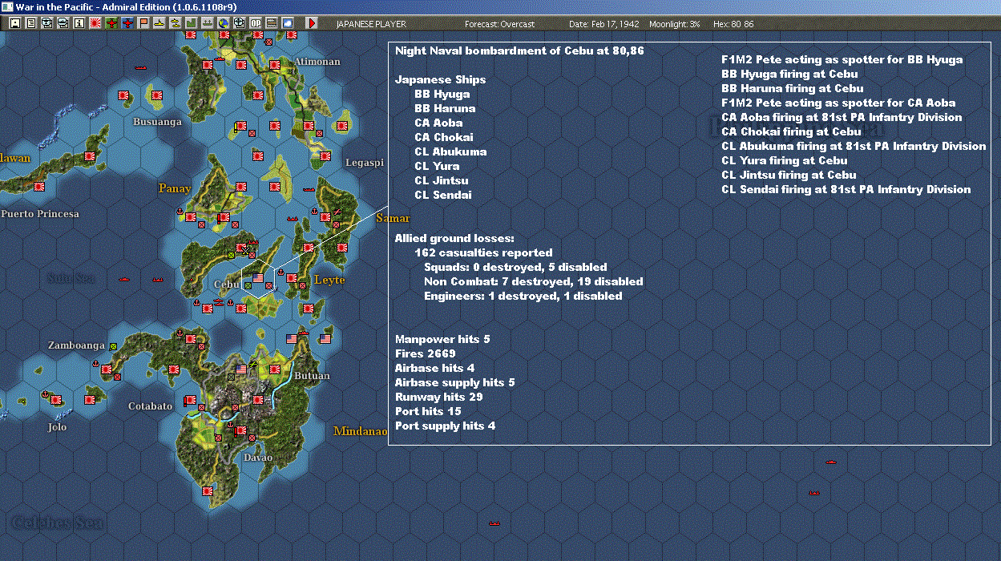Image resolution: width=1001 pixels, height=561 pixels.
Task: Click the Samar island label
Action: tap(393, 218)
